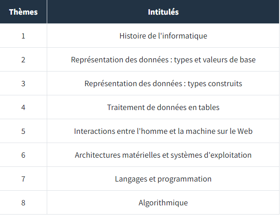Click the "Architectures matérielles" title text

(163, 155)
